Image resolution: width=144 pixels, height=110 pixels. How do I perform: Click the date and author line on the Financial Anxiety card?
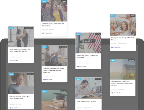pos(15,104)
